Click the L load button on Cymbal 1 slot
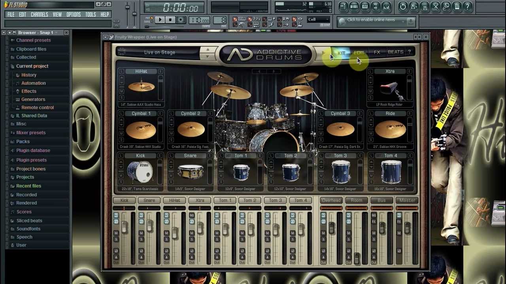Image resolution: width=506 pixels, height=284 pixels. point(121,114)
